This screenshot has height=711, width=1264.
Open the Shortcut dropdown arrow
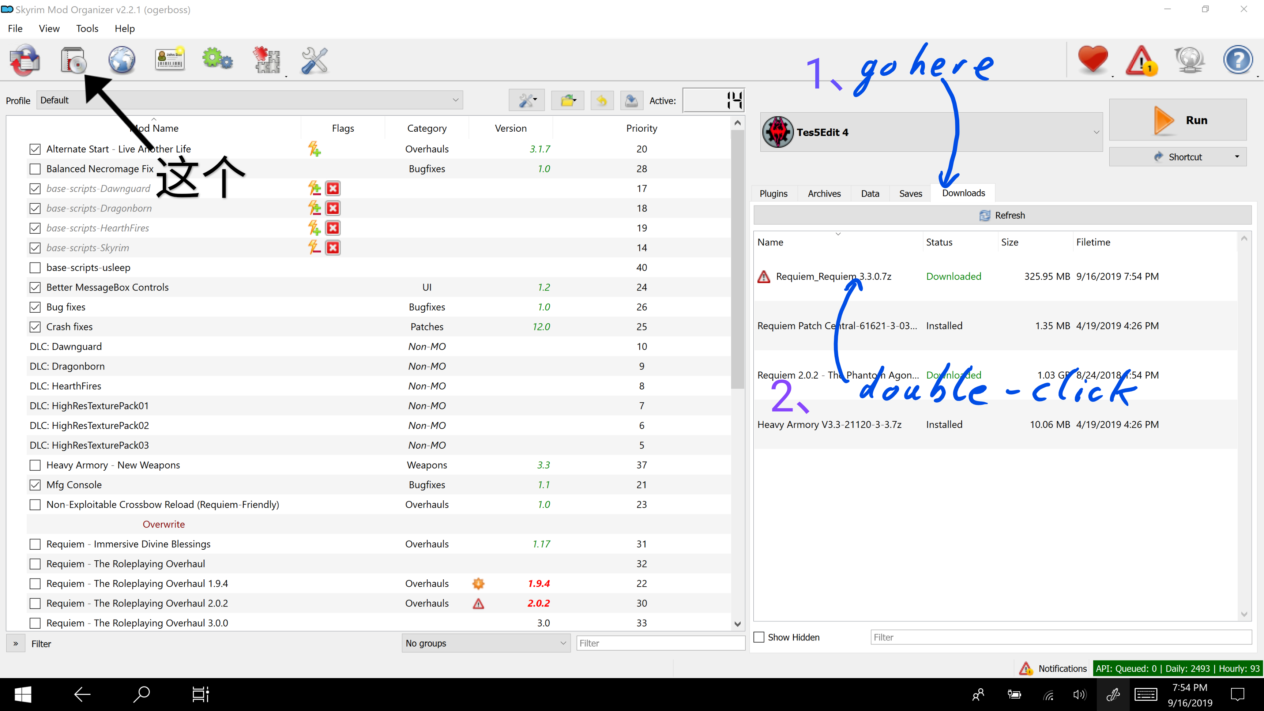point(1237,157)
